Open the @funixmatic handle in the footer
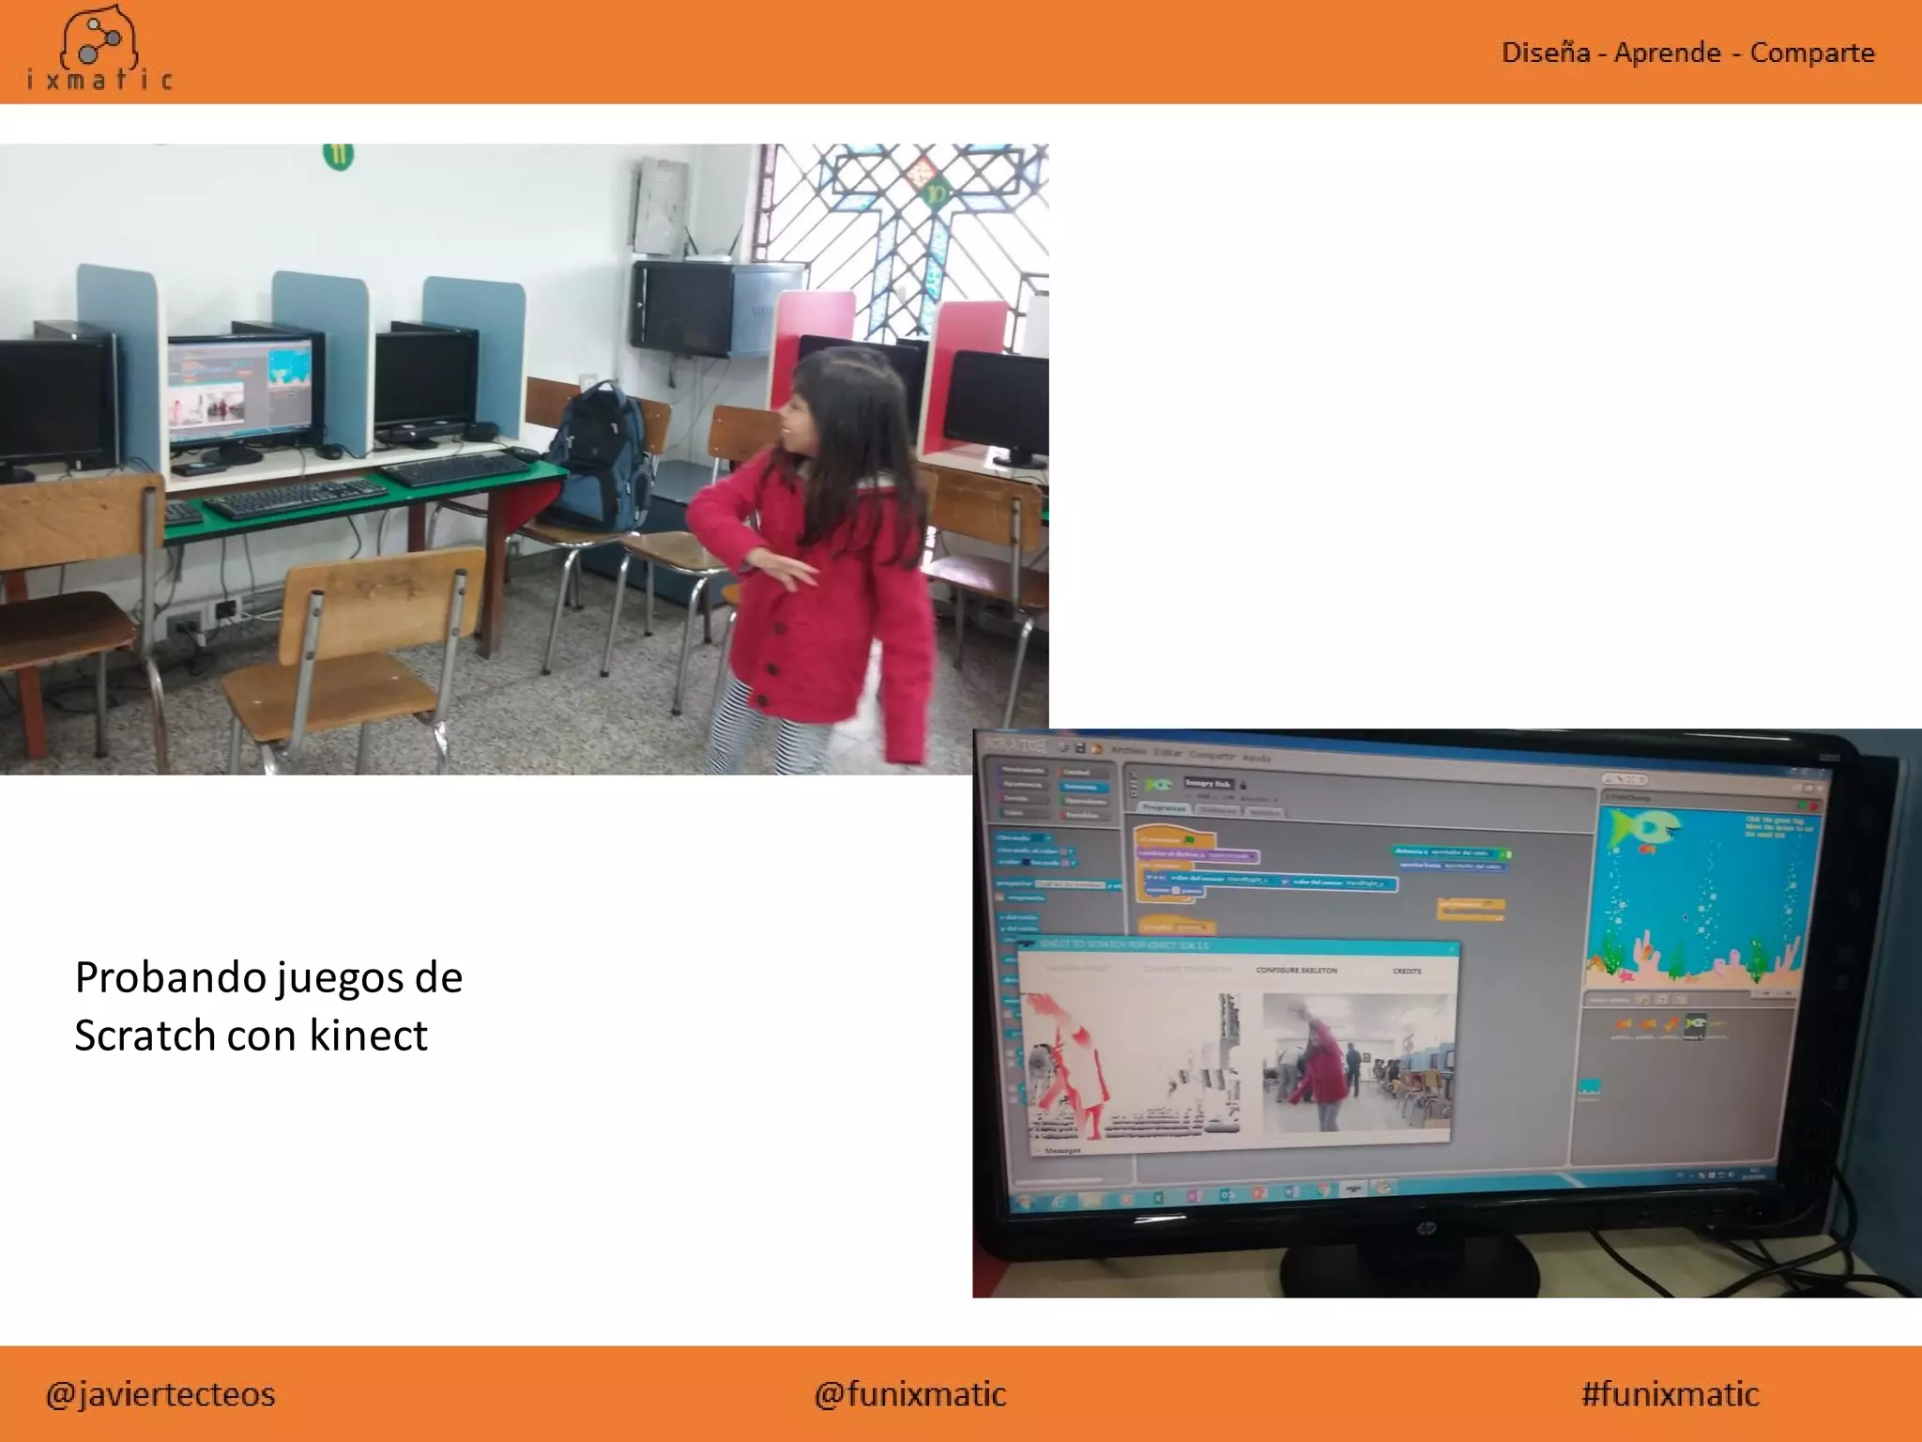The image size is (1922, 1442). 910,1394
